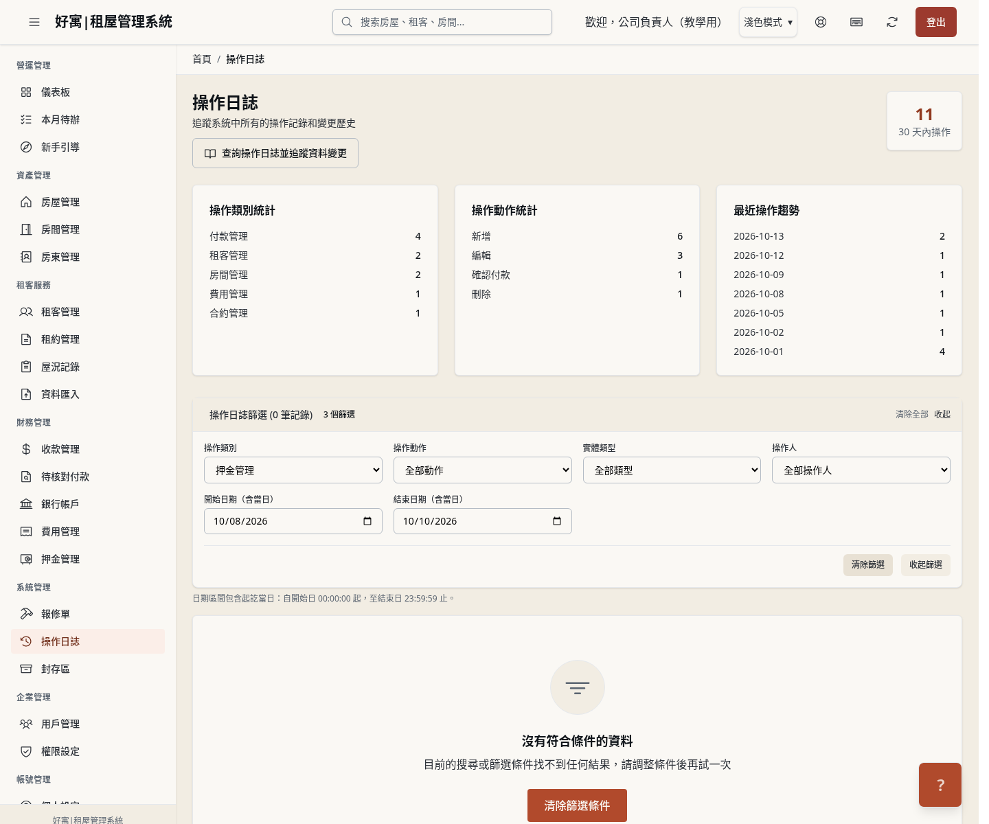Expand the 操作人 dropdown

[861, 470]
